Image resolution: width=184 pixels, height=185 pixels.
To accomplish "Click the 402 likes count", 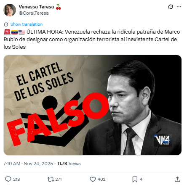I will pyautogui.click(x=101, y=179).
